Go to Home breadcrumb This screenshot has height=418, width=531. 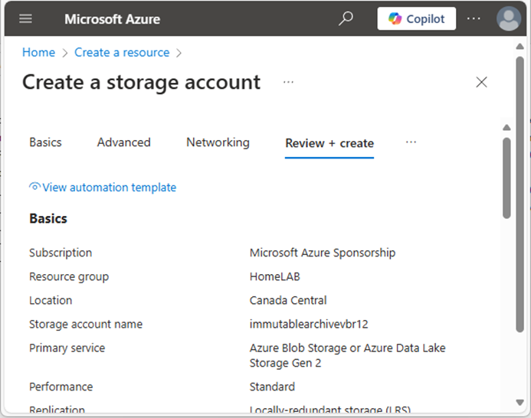click(38, 53)
